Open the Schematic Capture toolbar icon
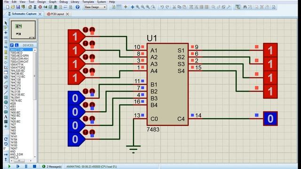Image resolution: width=301 pixels, height=169 pixels. (x=35, y=7)
